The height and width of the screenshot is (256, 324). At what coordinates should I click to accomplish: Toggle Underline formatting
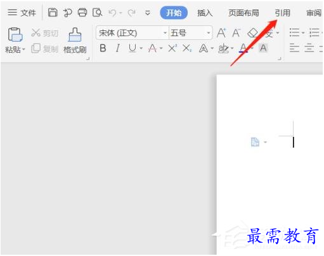click(133, 48)
